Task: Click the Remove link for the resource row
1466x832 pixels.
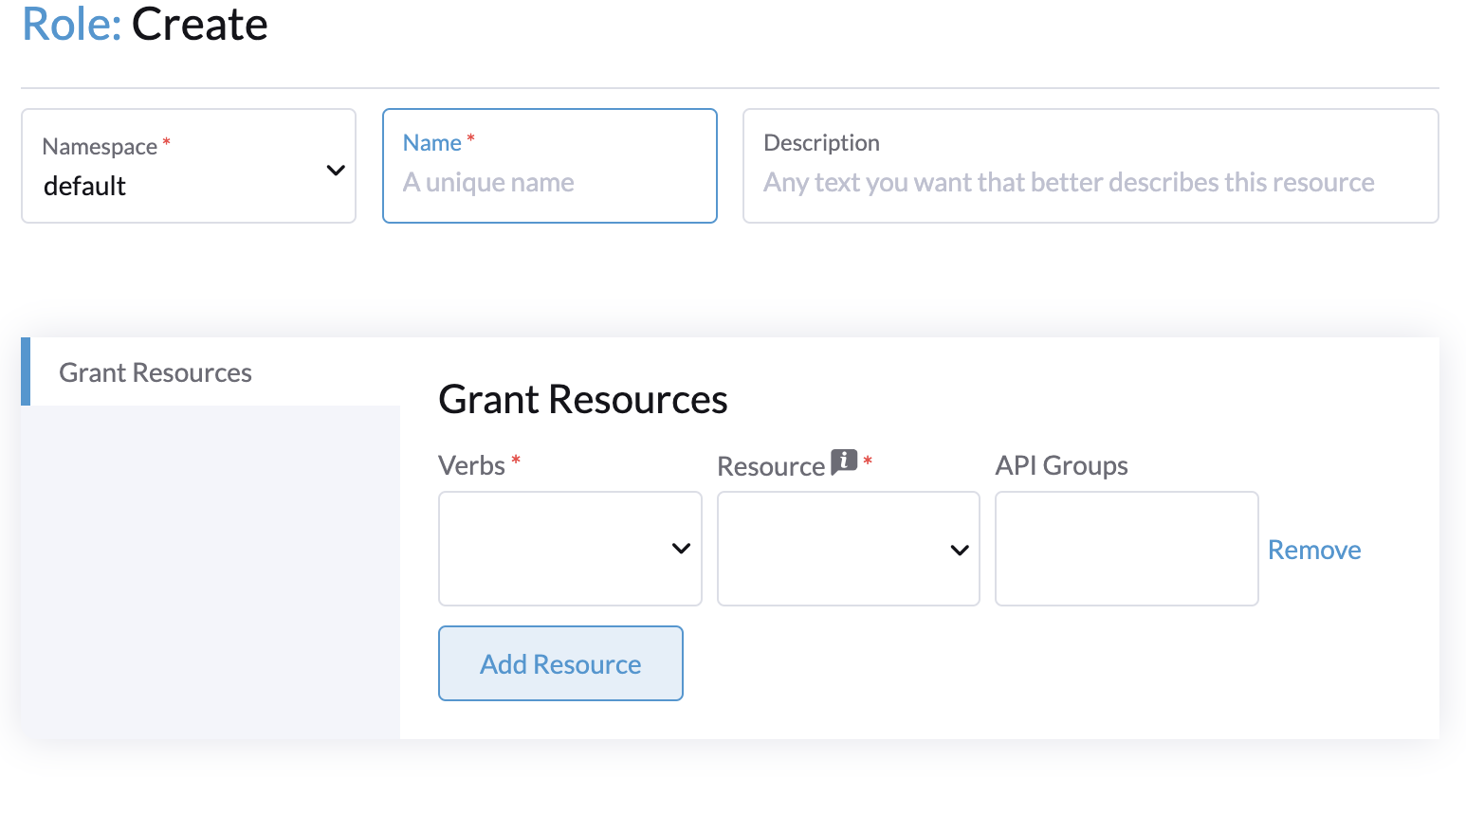Action: point(1314,549)
